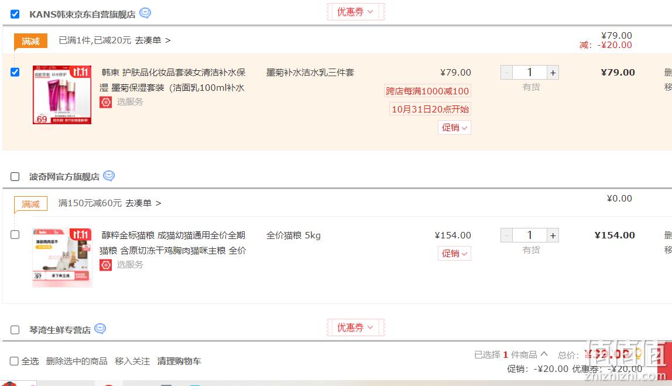Decrease quantity of 韩束 skincare set
672x386 pixels.
[506, 73]
